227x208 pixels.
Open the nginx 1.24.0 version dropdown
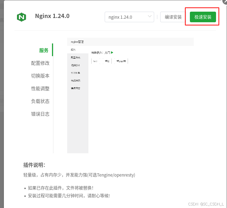click(129, 17)
